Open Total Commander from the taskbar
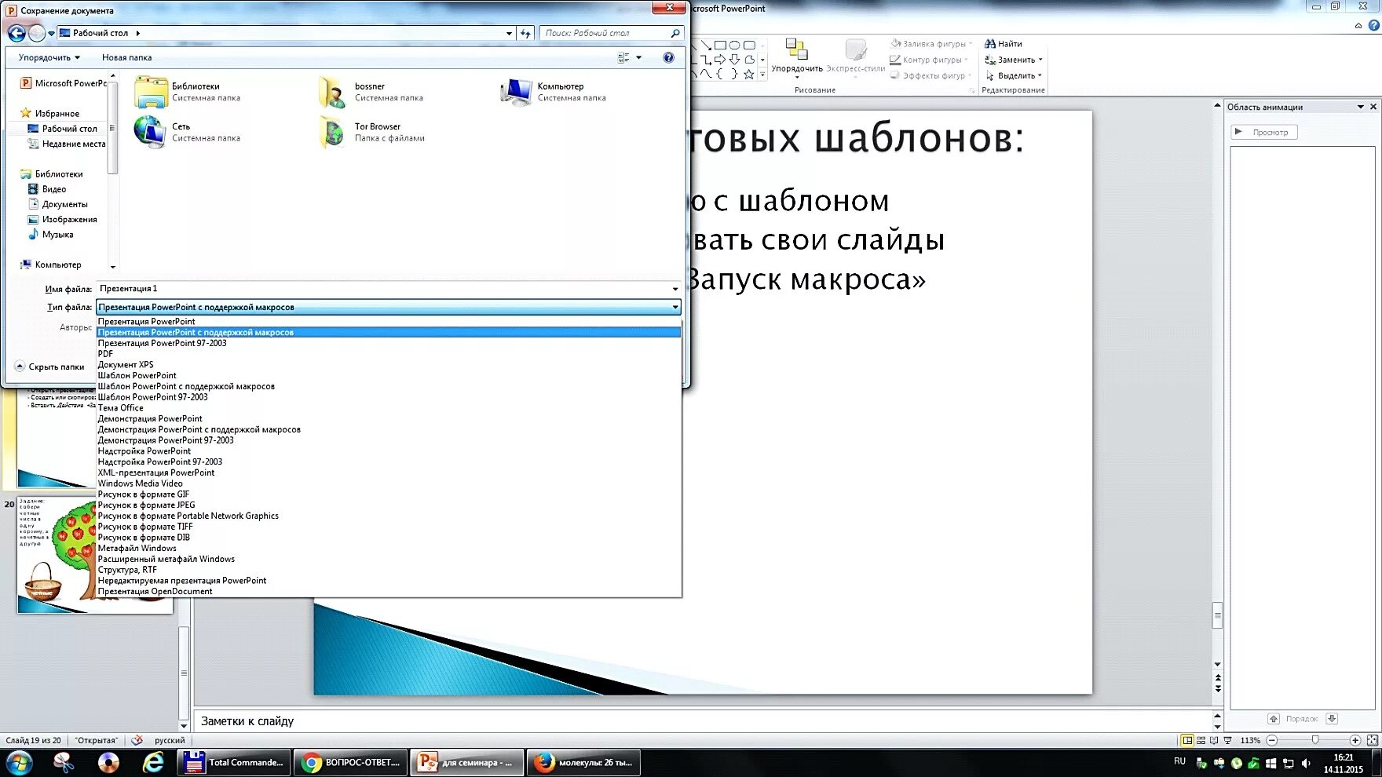The height and width of the screenshot is (777, 1382). (x=233, y=762)
